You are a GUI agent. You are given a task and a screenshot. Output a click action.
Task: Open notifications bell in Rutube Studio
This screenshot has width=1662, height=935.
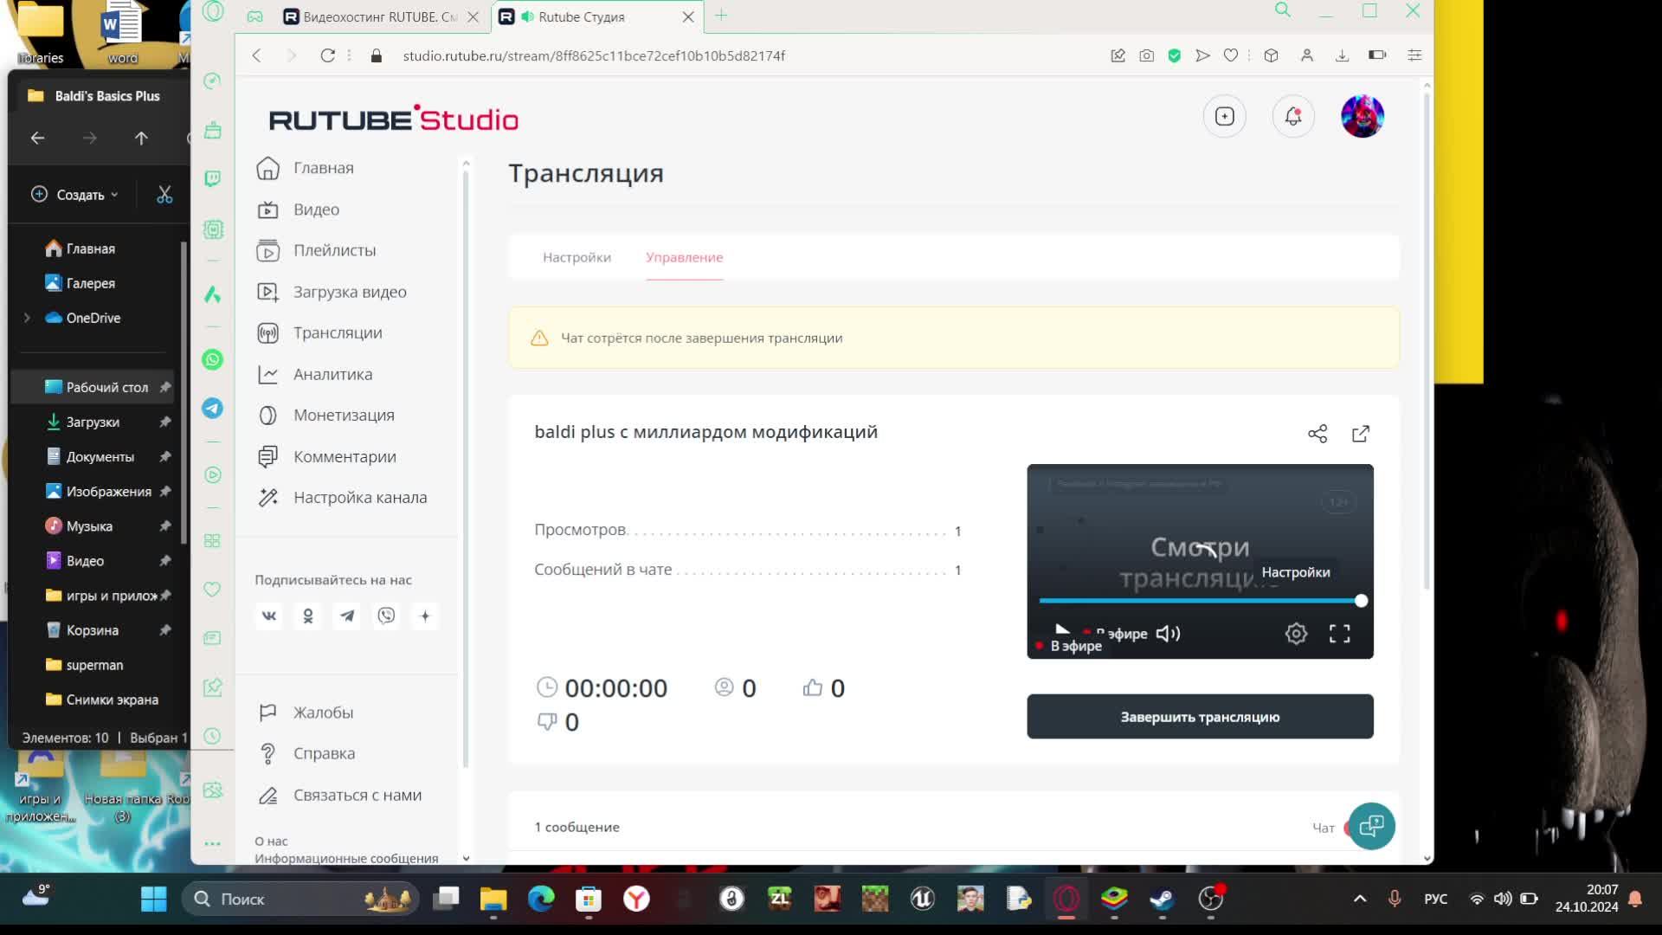[x=1293, y=116]
